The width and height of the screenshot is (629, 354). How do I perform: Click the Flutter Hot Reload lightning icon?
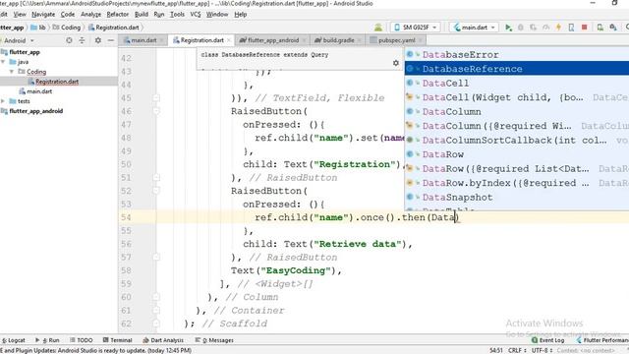click(x=558, y=28)
